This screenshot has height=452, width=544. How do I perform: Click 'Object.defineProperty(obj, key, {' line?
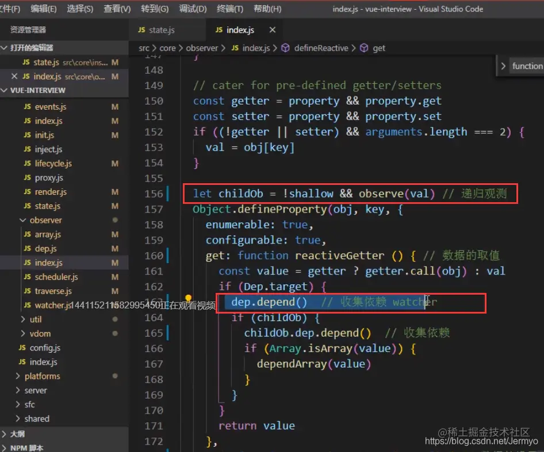(x=298, y=210)
